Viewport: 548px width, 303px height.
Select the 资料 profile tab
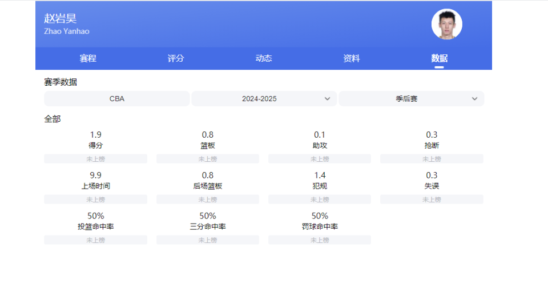pos(351,58)
